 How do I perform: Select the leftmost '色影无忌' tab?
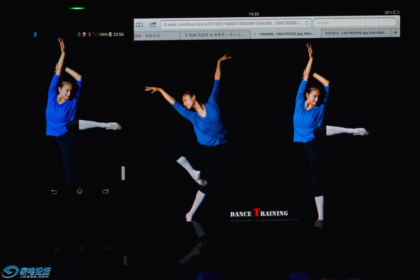coord(156,36)
